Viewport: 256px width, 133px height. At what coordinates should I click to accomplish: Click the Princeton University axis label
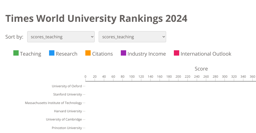click(67, 128)
